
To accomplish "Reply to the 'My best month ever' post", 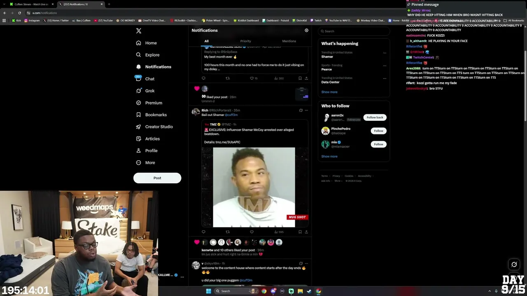I will click(x=203, y=78).
